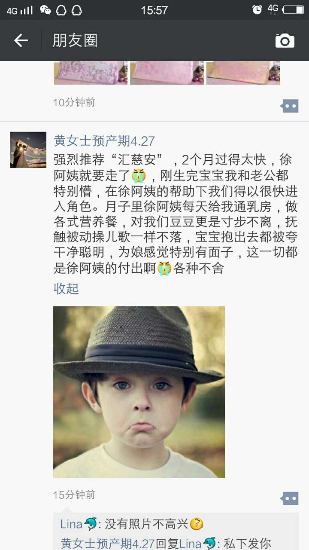This screenshot has width=309, height=550.
Task: Open the third bag photo thumbnail
Action: coord(243,73)
